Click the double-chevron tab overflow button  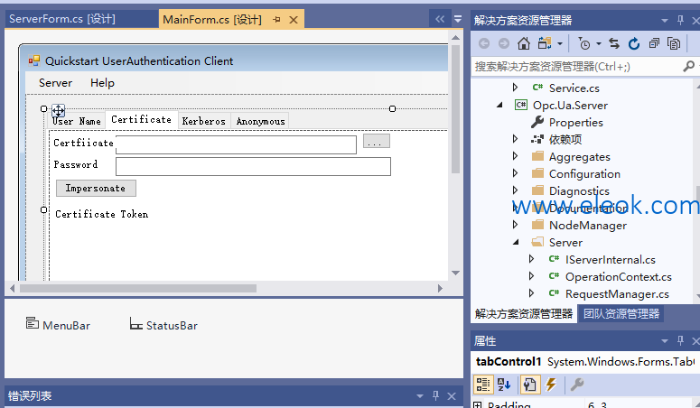click(x=440, y=19)
